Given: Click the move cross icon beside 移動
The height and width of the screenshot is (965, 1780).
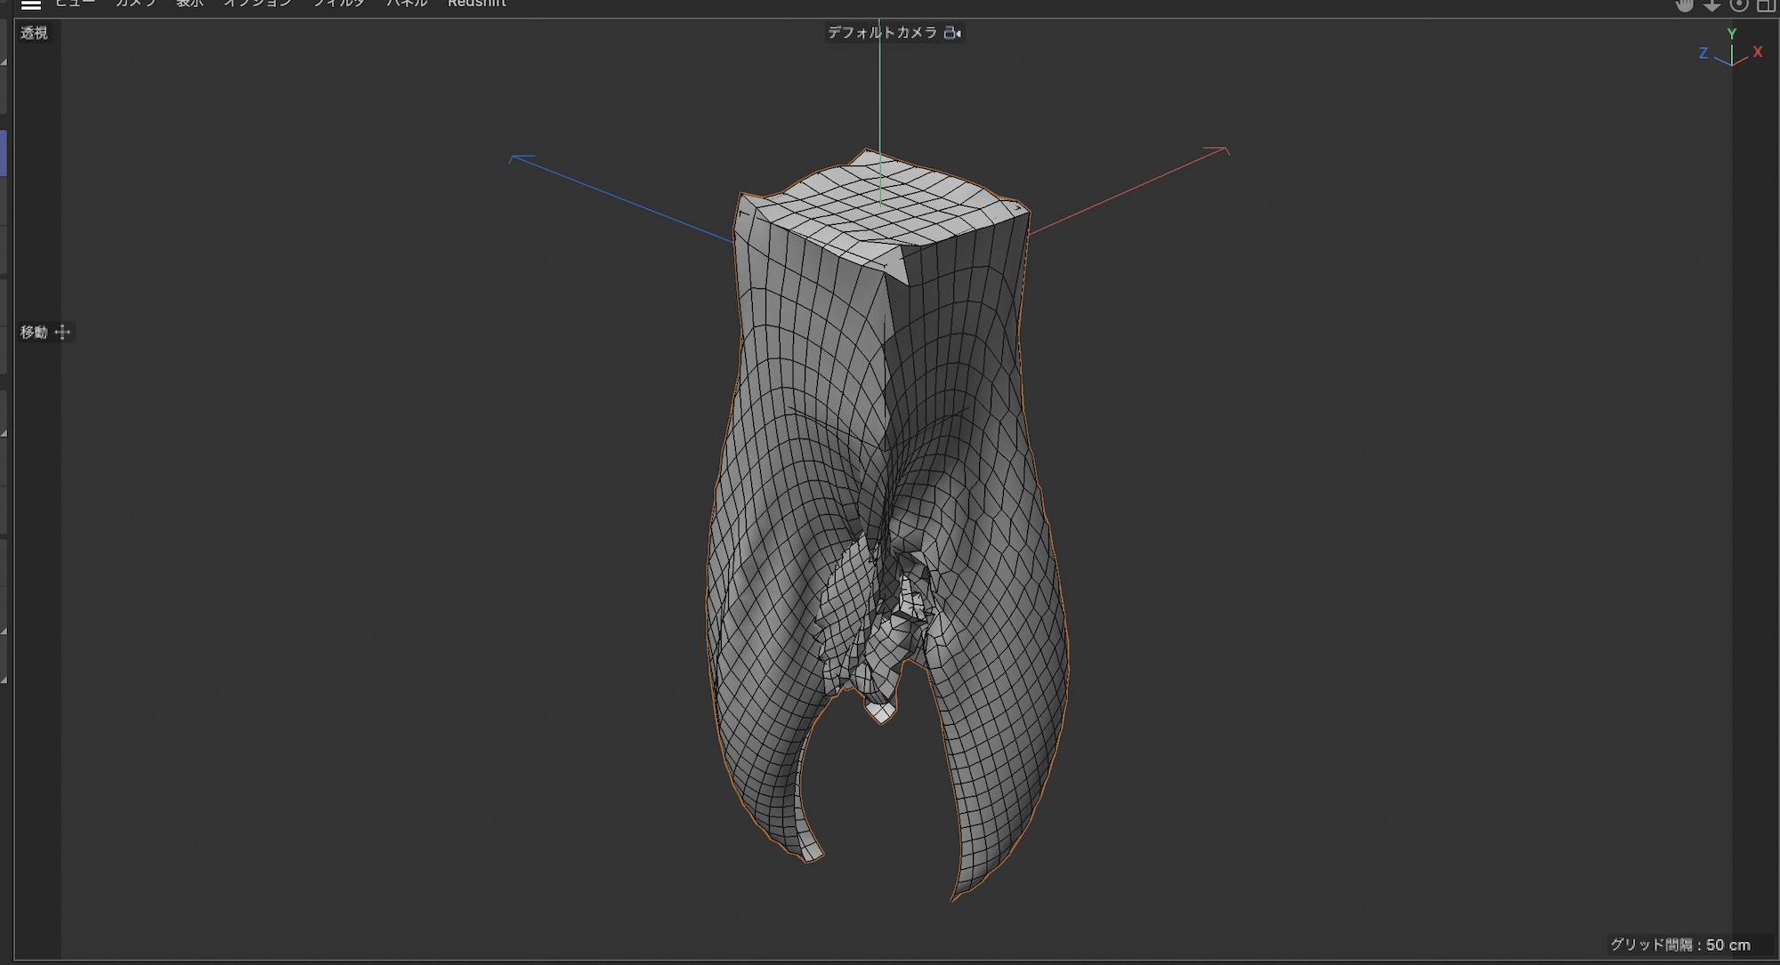Looking at the screenshot, I should click(62, 332).
